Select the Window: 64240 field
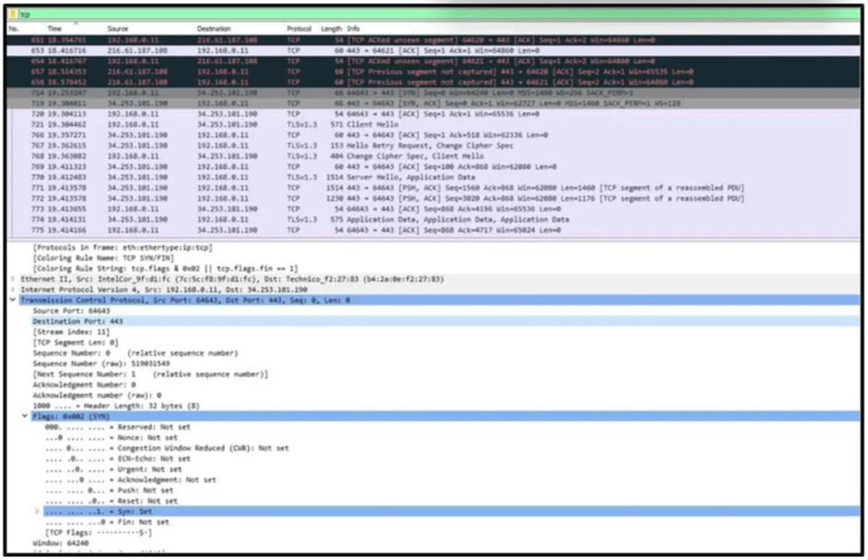The width and height of the screenshot is (868, 560). (x=434, y=544)
